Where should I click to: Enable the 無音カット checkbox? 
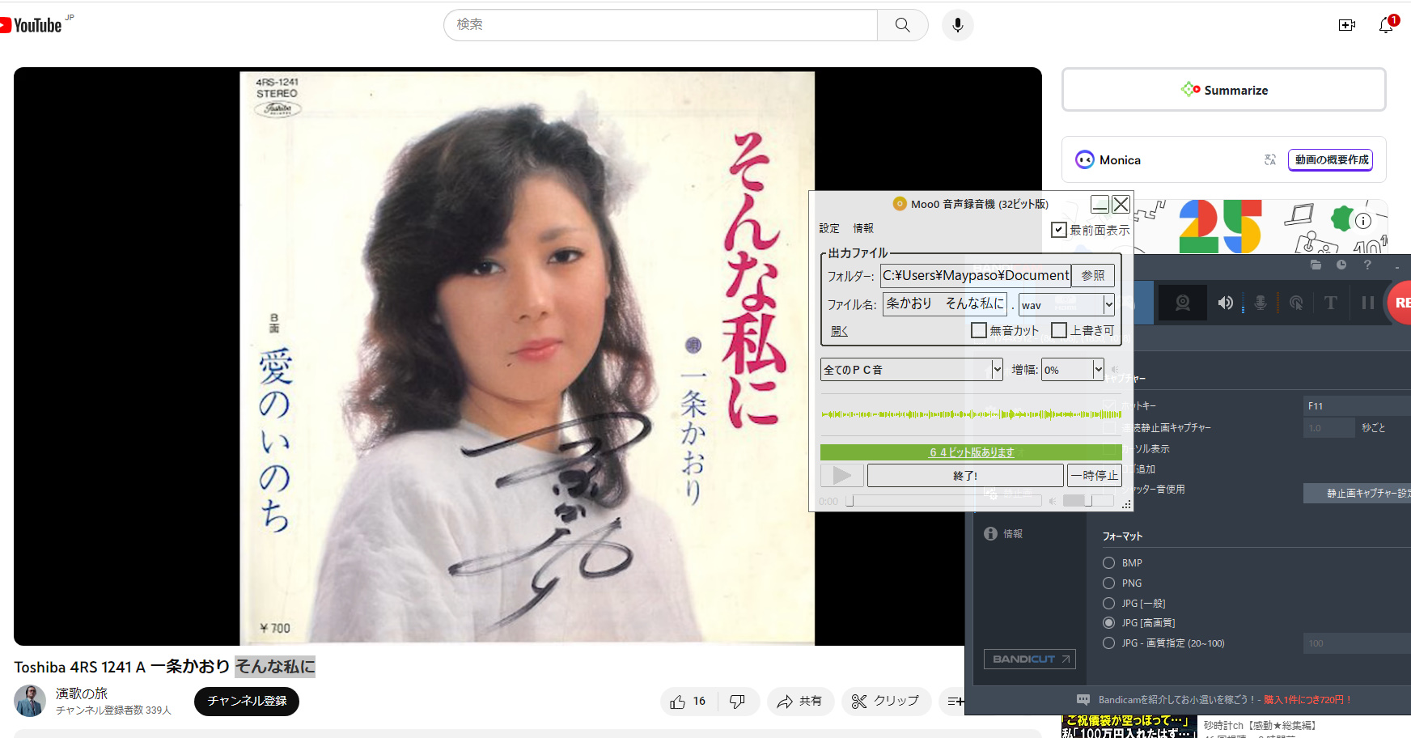tap(979, 330)
